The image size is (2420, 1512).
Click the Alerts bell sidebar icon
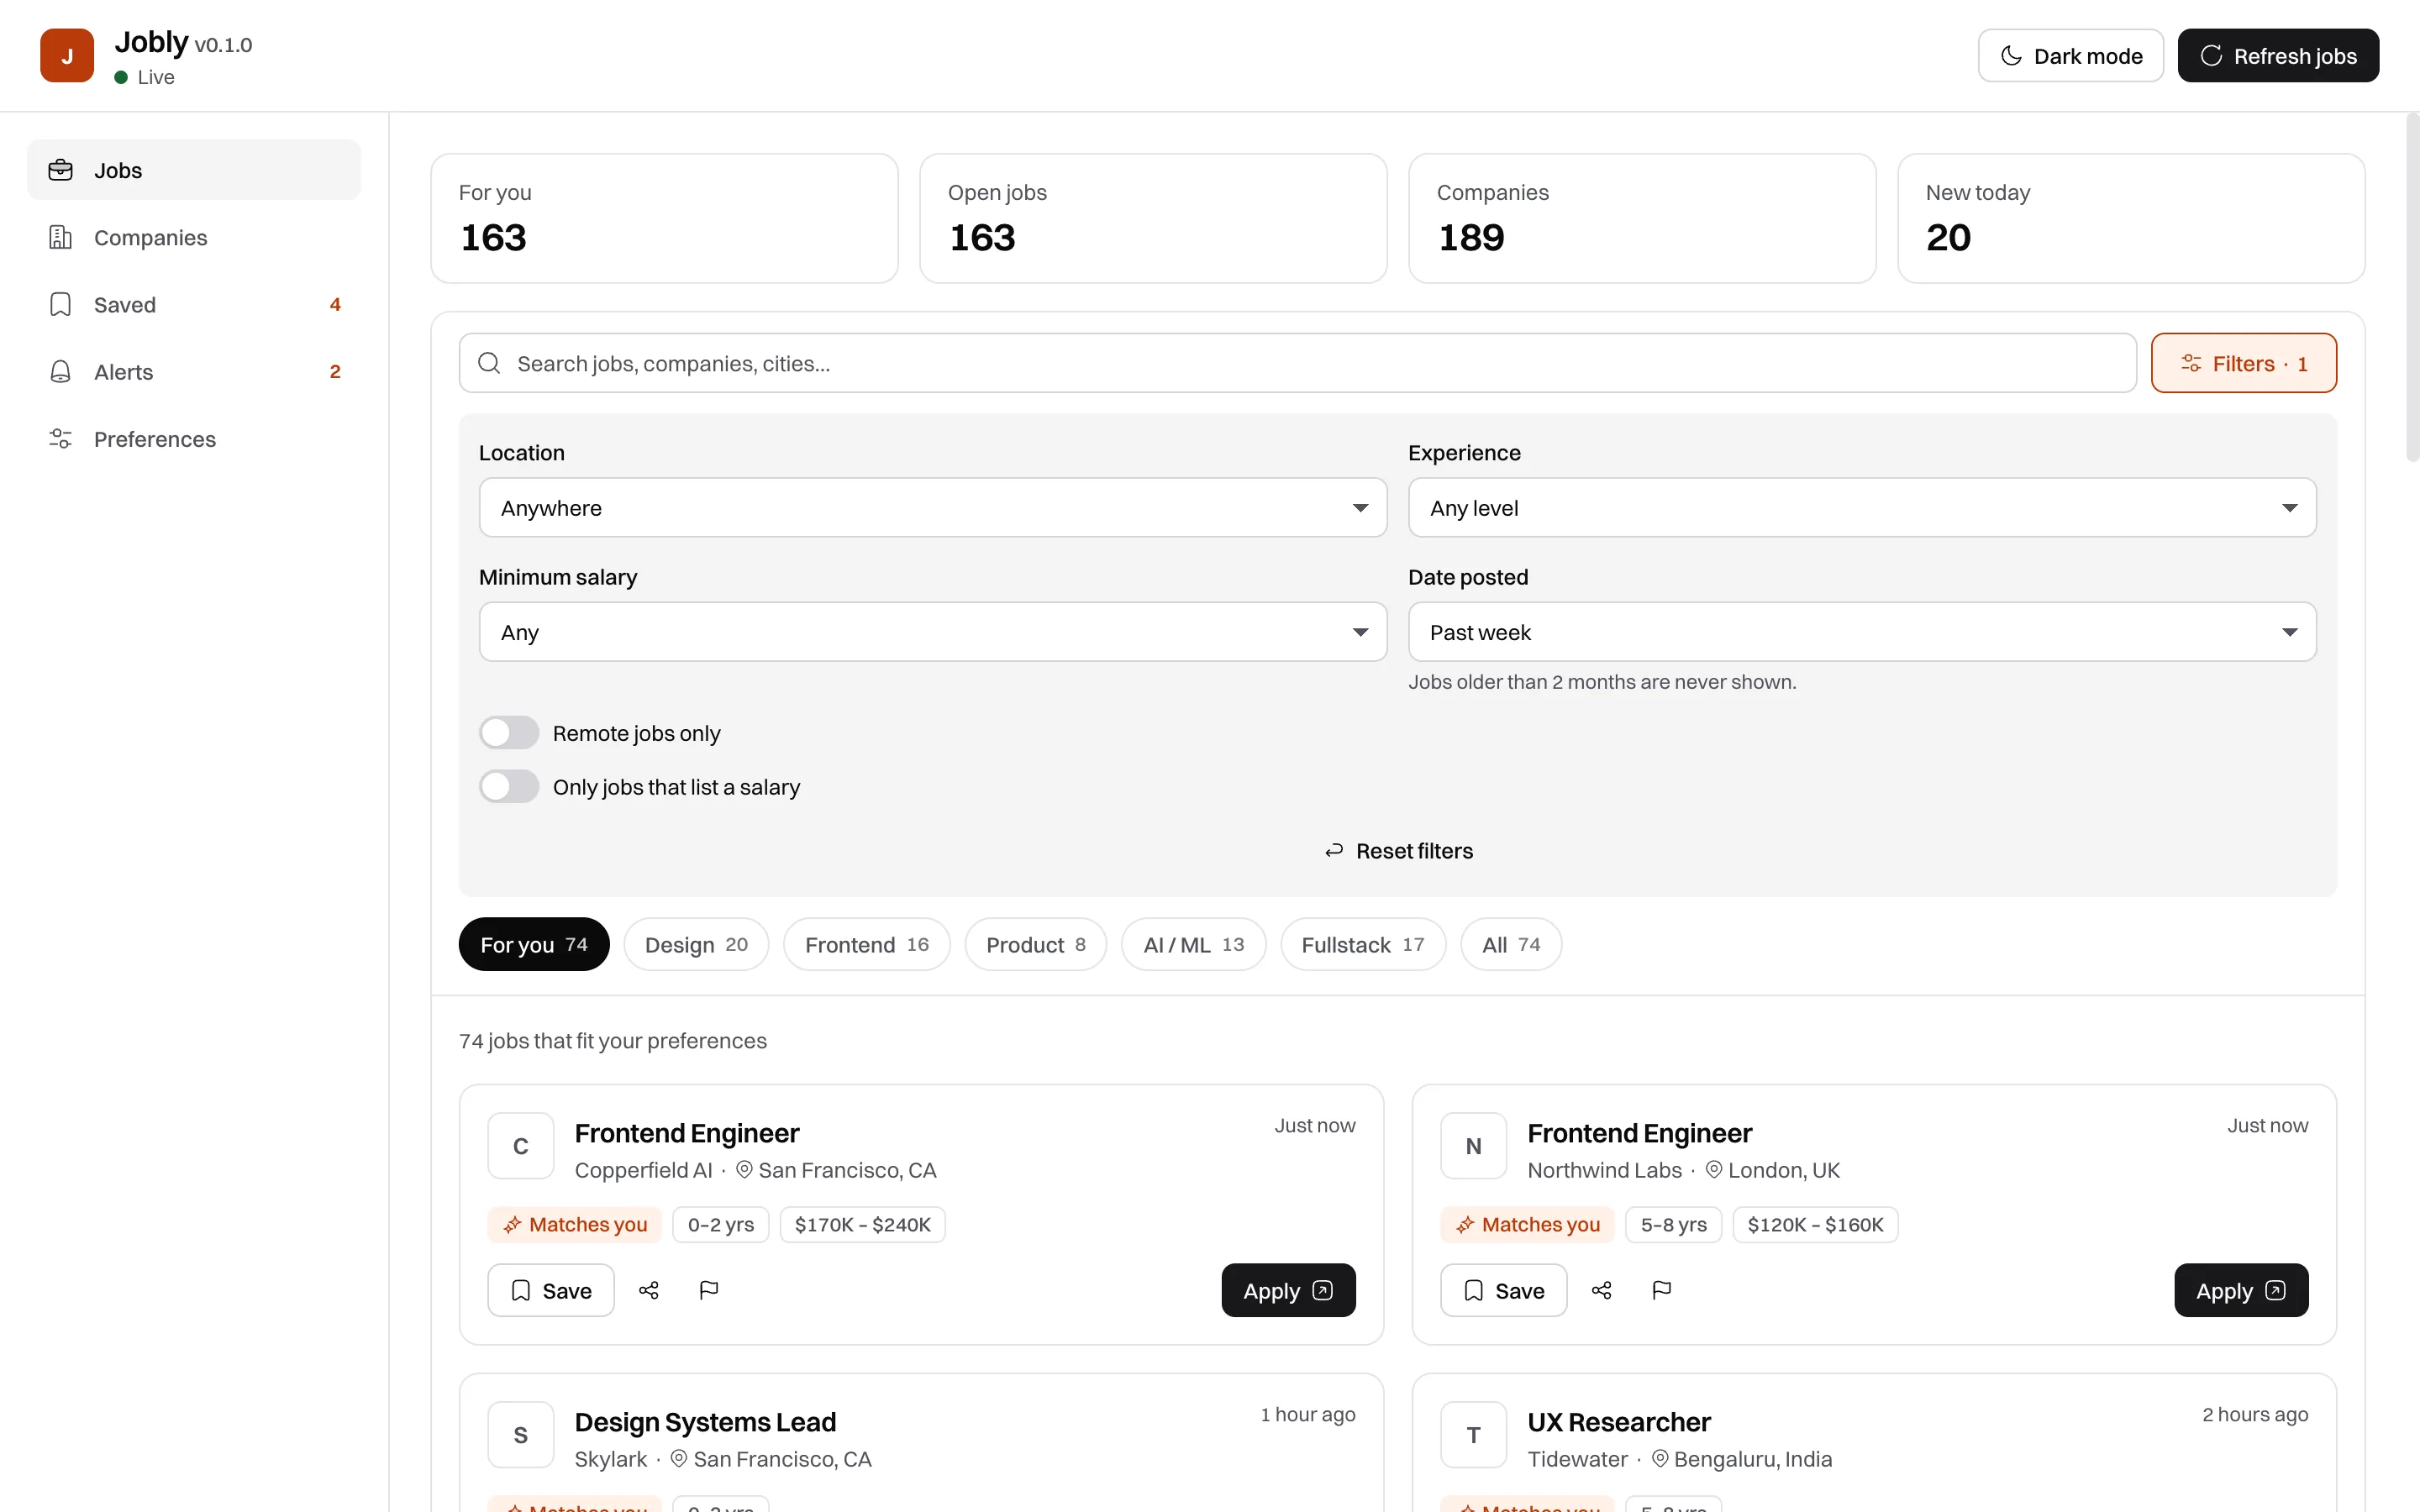[61, 371]
